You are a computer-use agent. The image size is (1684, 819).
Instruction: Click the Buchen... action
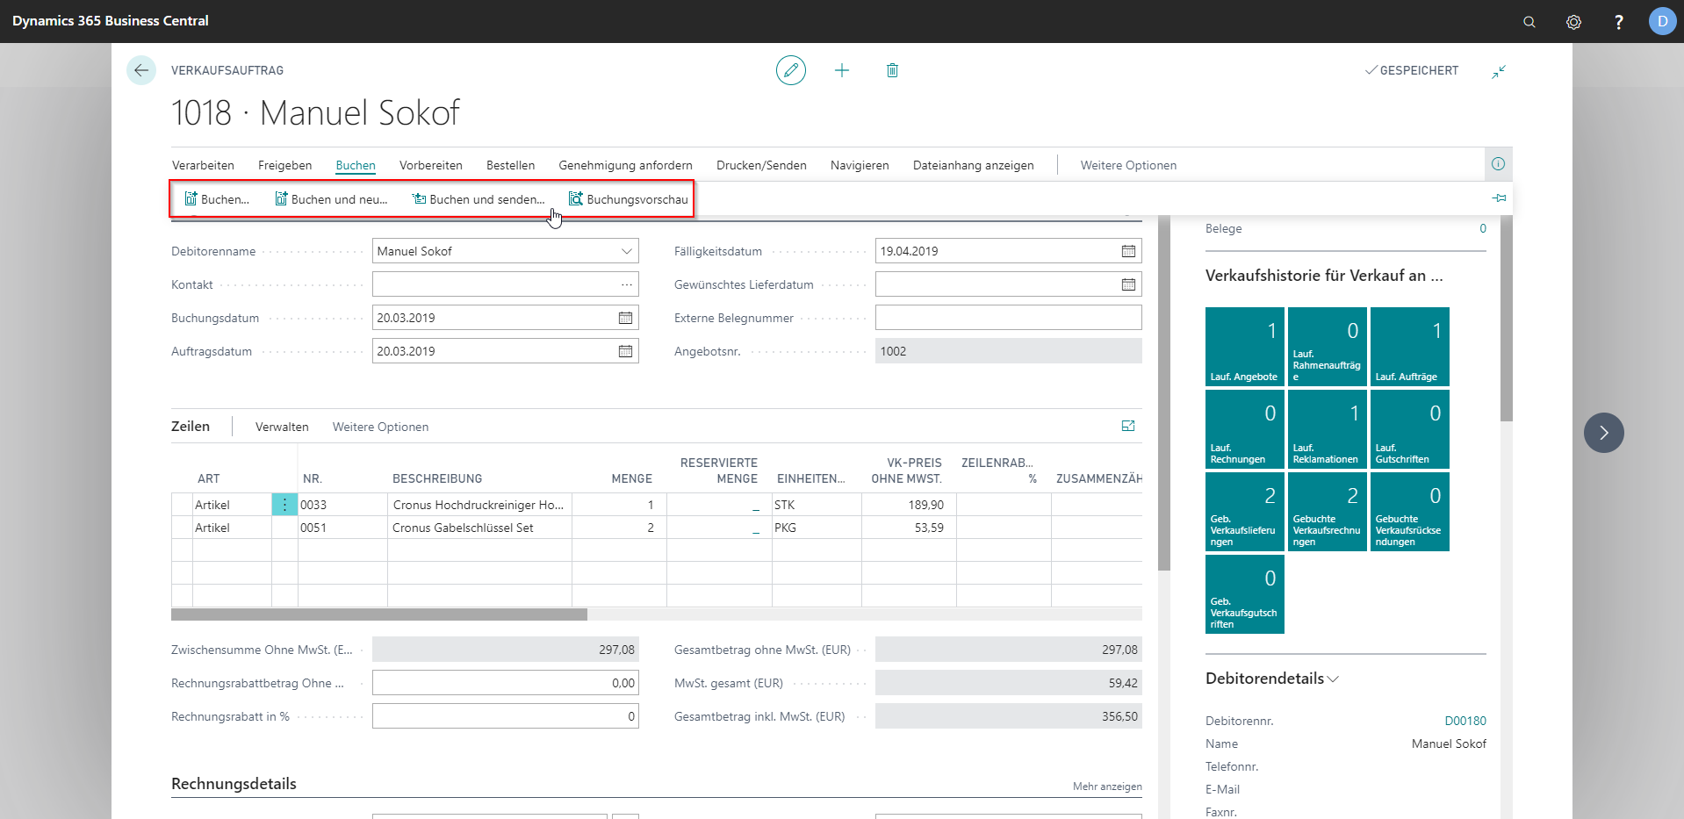click(217, 199)
